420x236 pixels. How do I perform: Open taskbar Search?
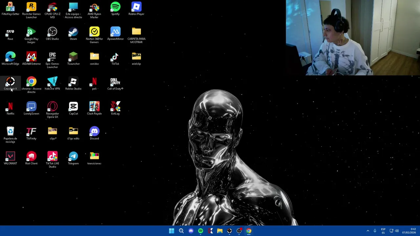(x=181, y=231)
